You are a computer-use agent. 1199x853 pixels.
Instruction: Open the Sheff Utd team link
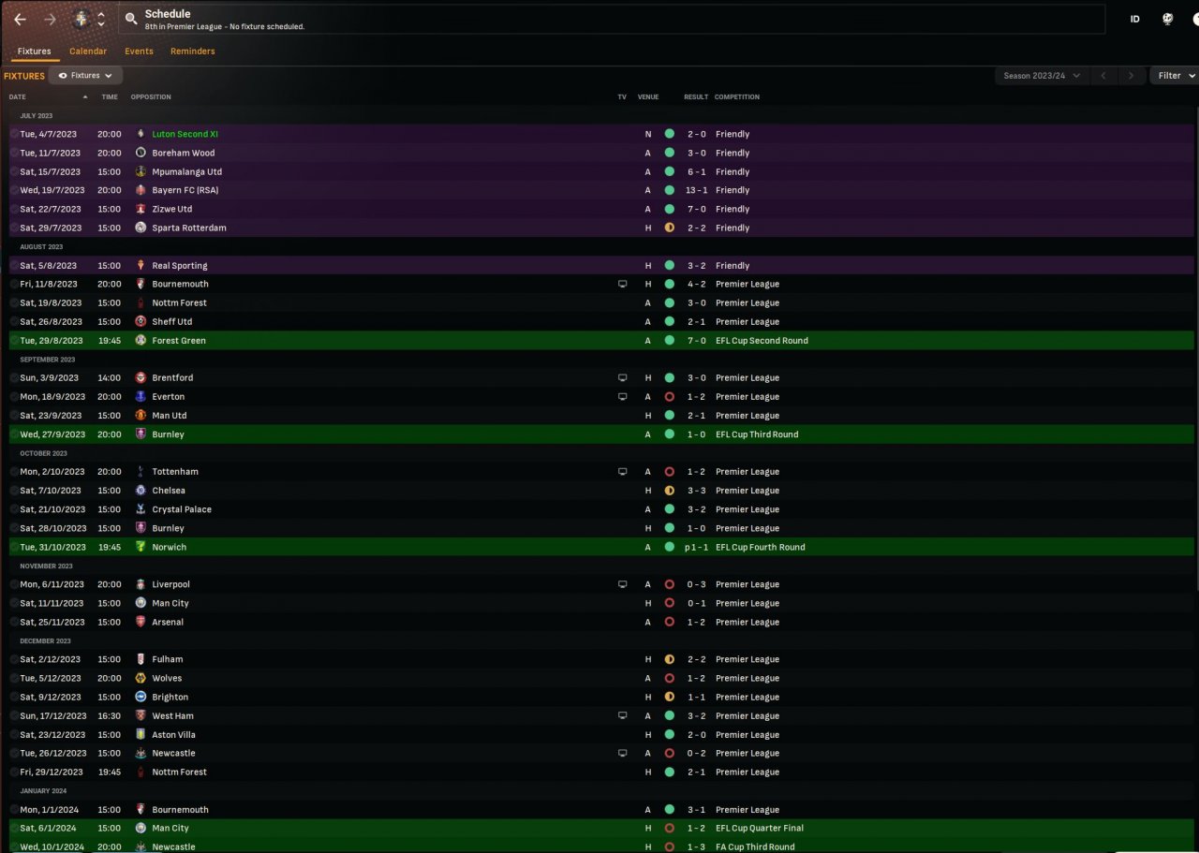[172, 321]
